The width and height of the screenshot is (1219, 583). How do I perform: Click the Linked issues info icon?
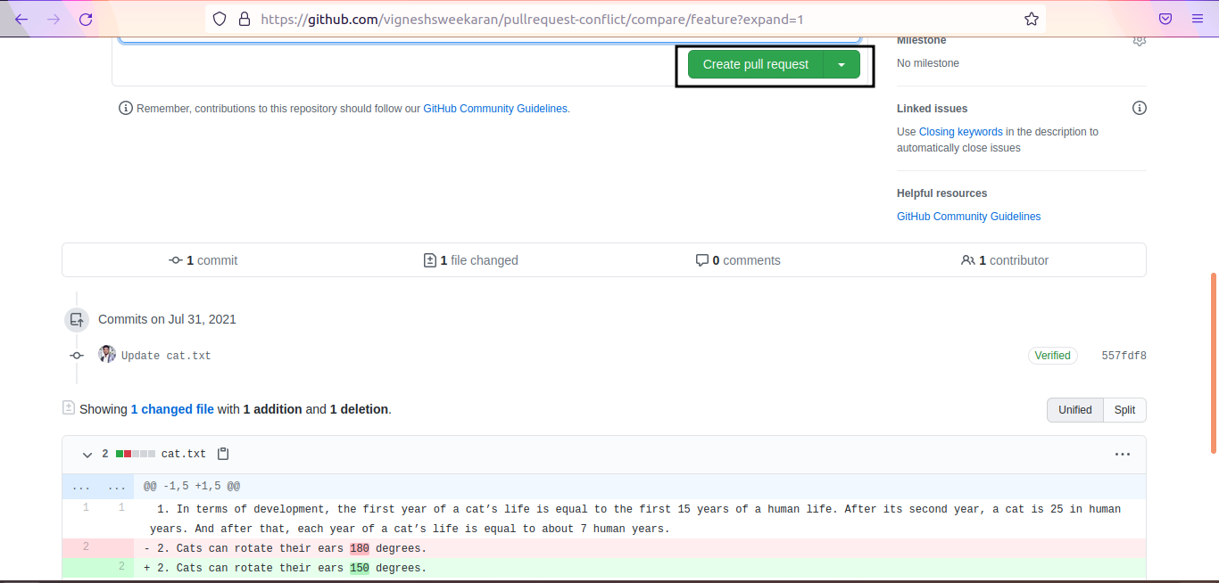pyautogui.click(x=1139, y=107)
